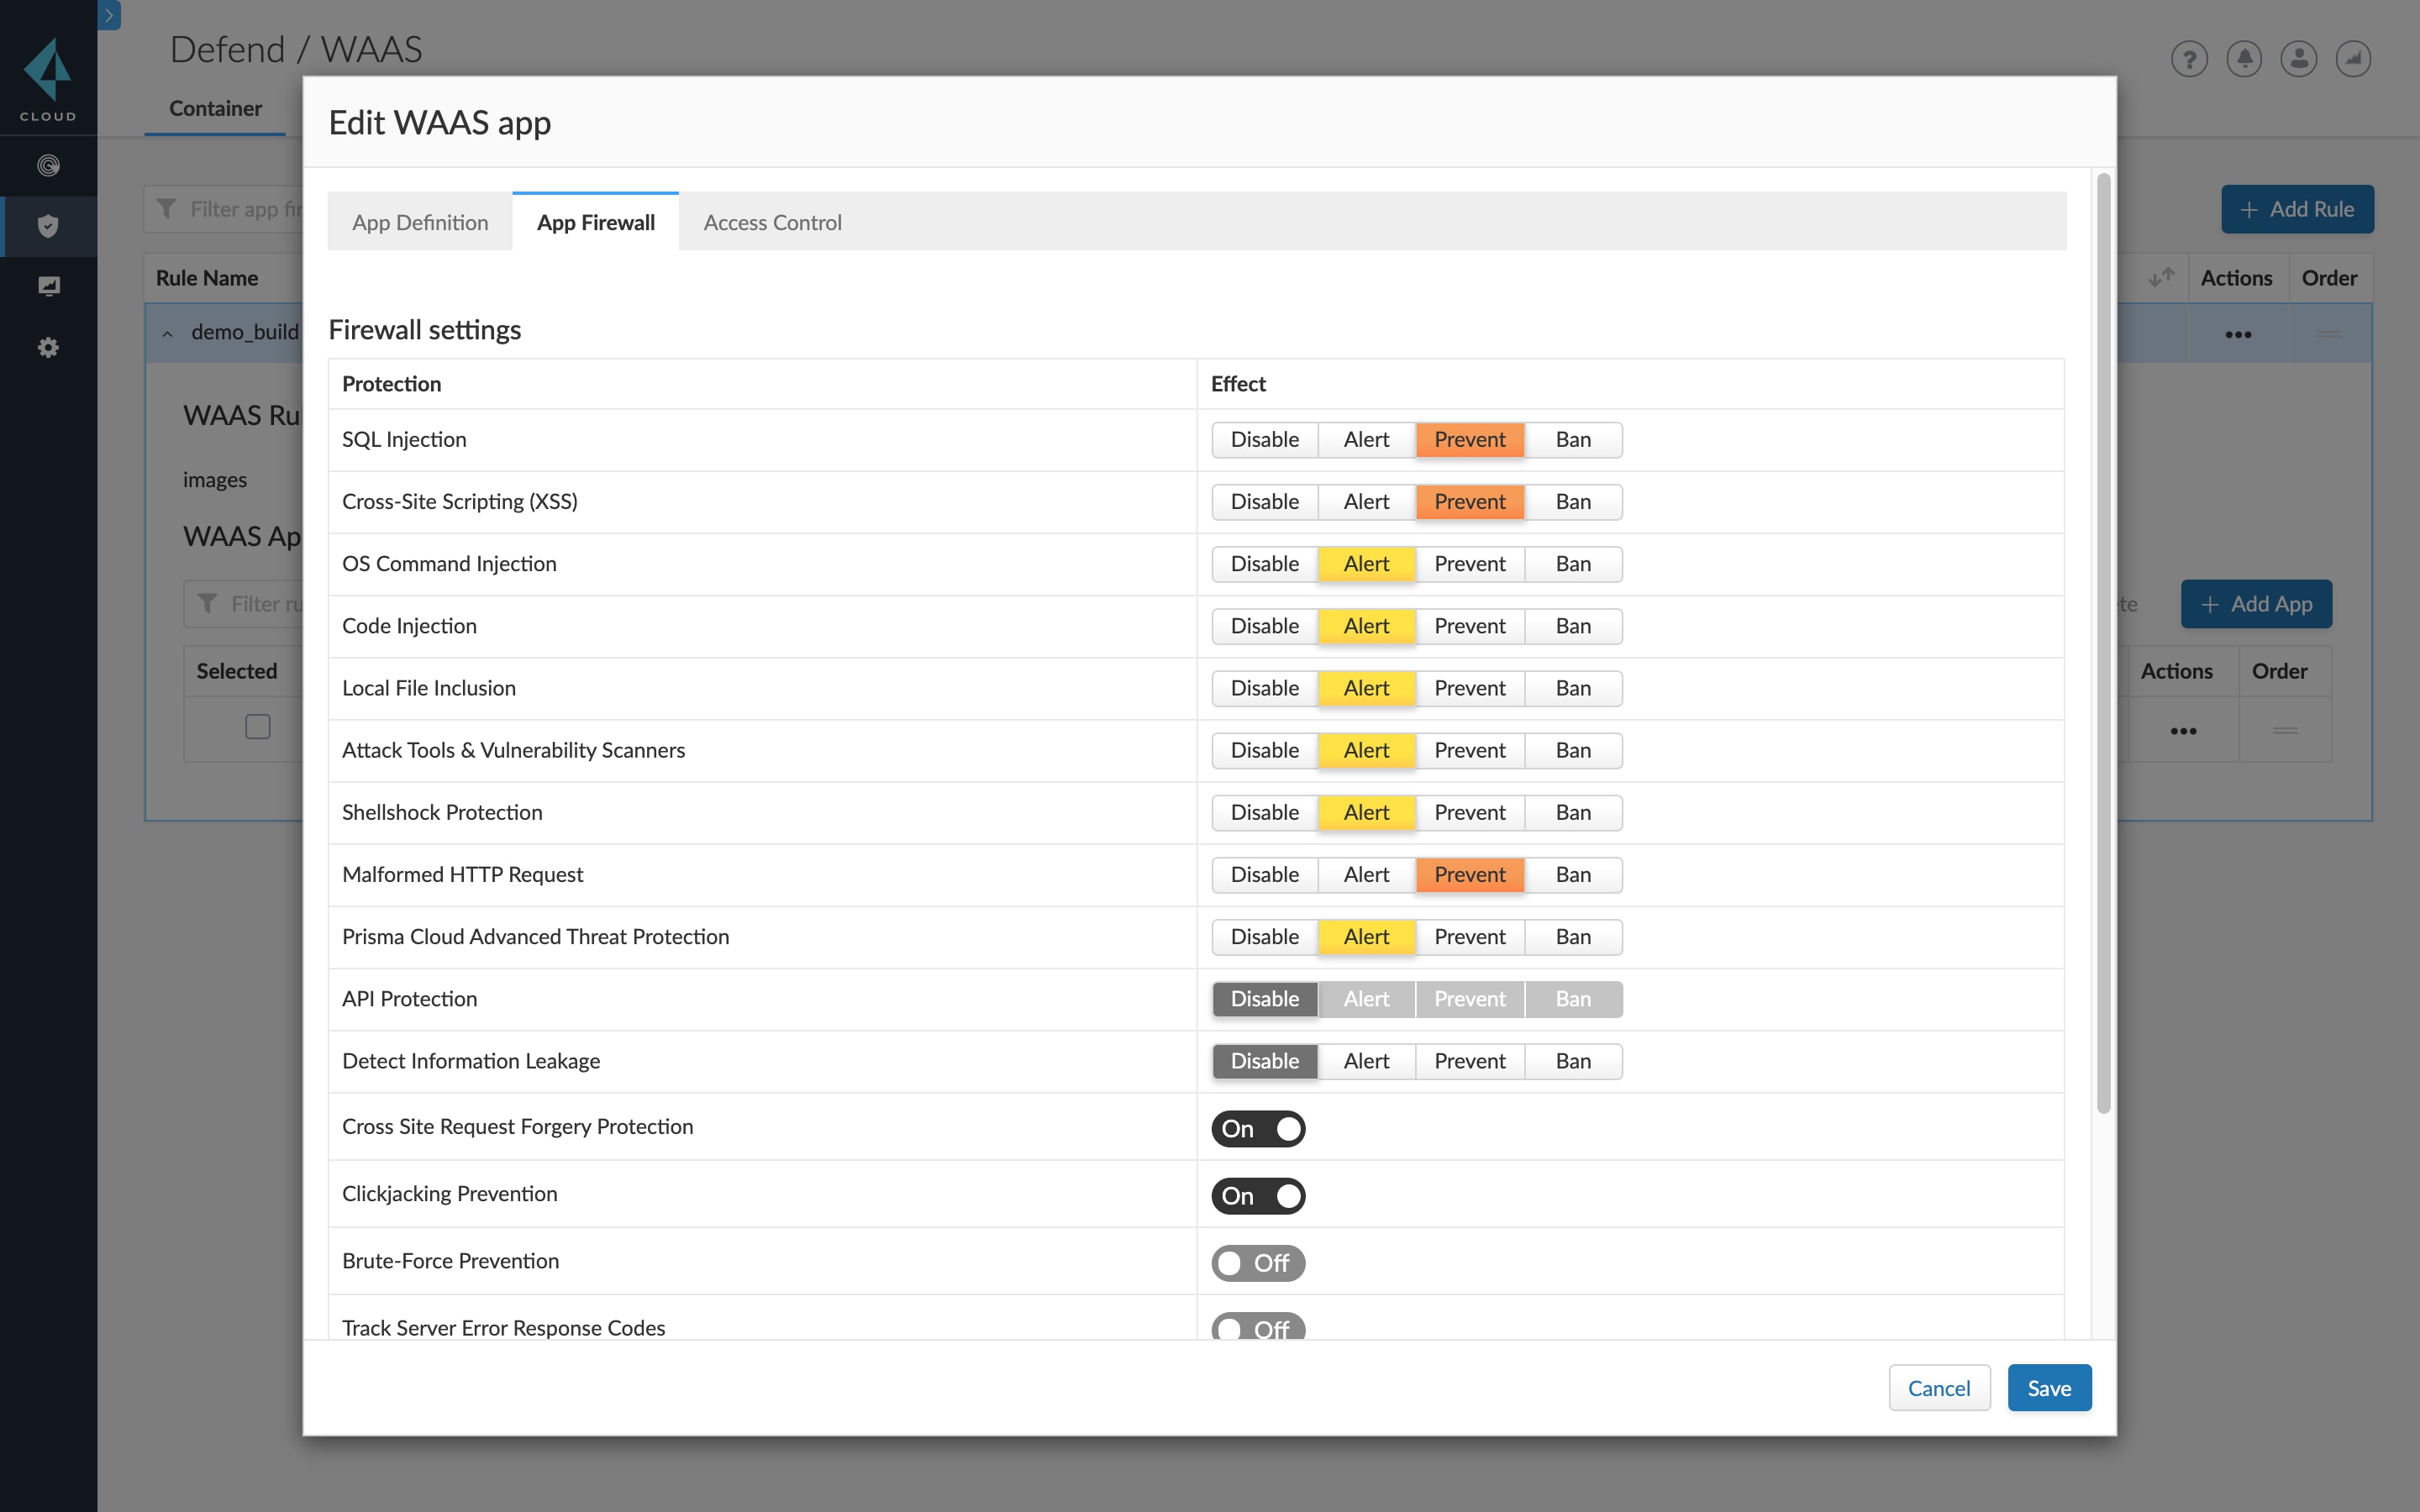Open the Defend shield icon in sidebar
This screenshot has width=2420, height=1512.
click(x=48, y=226)
